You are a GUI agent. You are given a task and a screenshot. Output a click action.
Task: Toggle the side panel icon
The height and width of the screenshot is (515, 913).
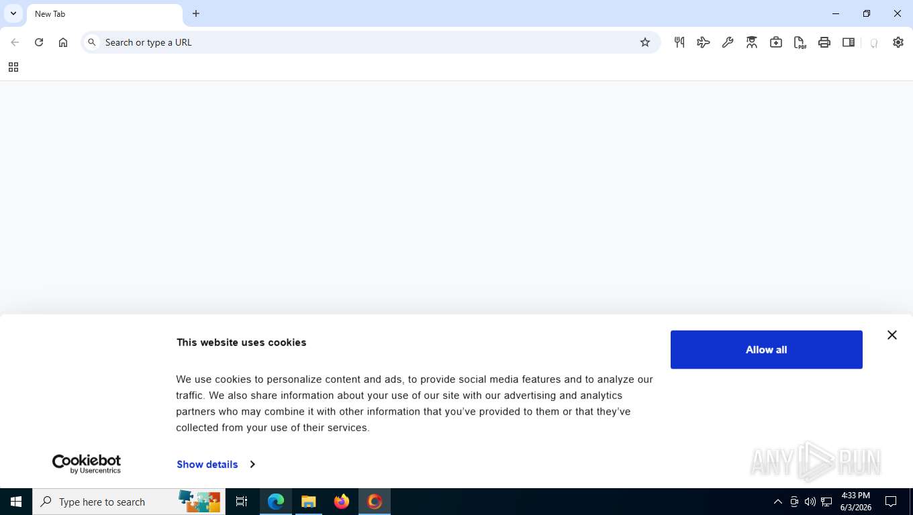(849, 42)
